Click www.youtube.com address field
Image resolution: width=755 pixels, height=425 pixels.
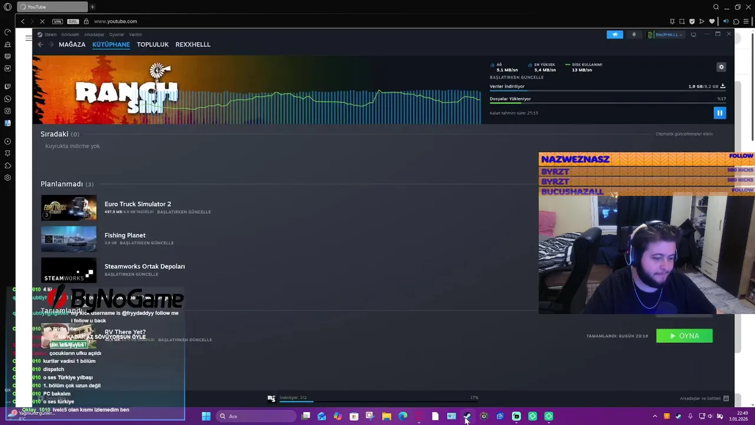pos(116,21)
